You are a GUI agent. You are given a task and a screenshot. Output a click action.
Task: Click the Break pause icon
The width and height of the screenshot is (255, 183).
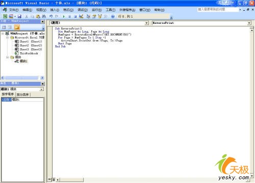point(69,16)
